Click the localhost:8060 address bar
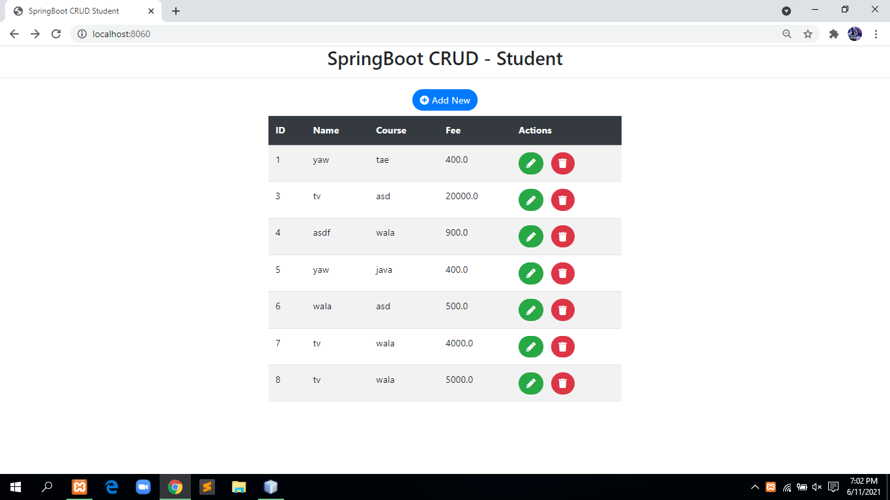890x500 pixels. (x=391, y=34)
